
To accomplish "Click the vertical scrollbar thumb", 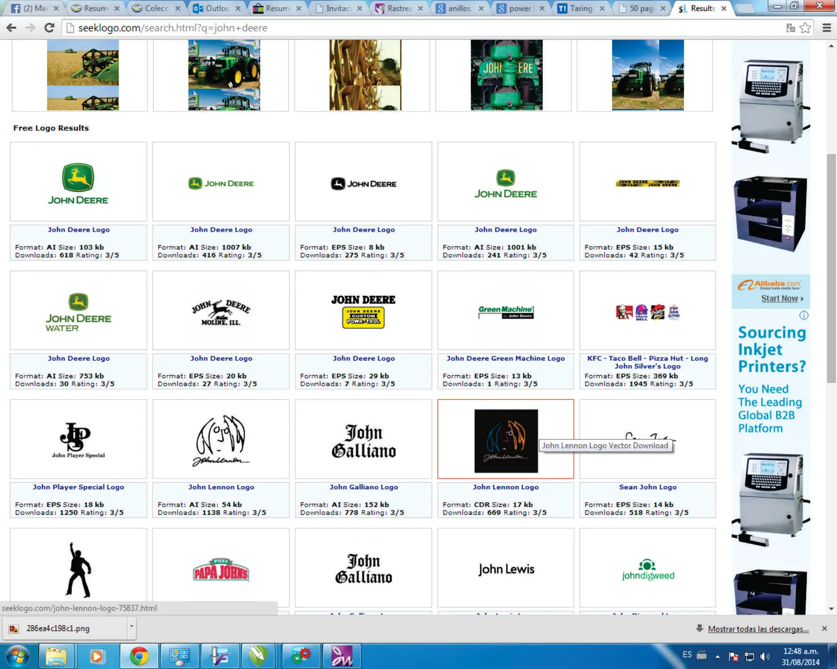I will [x=831, y=268].
